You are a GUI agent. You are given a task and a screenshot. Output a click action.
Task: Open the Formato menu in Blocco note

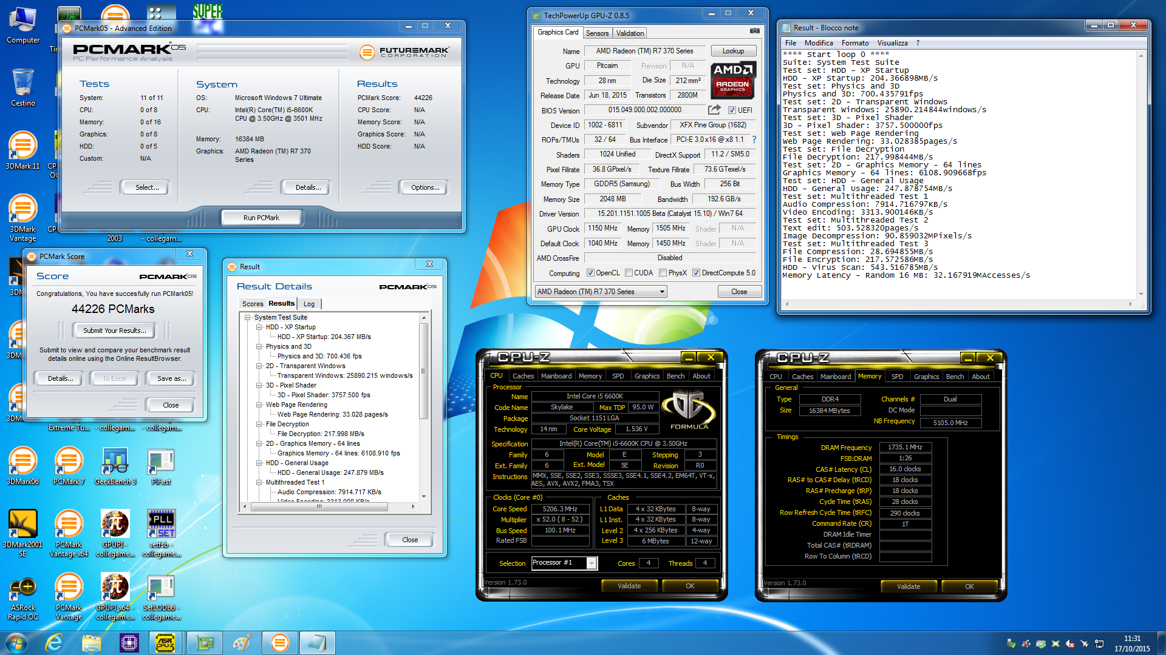(855, 43)
